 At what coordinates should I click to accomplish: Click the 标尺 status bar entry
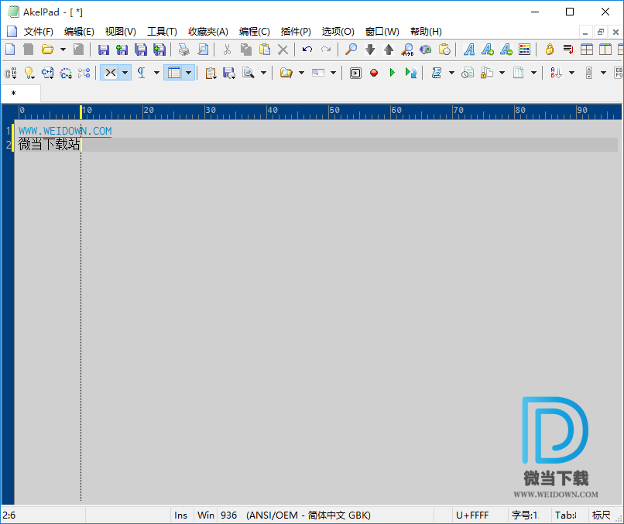[x=602, y=515]
